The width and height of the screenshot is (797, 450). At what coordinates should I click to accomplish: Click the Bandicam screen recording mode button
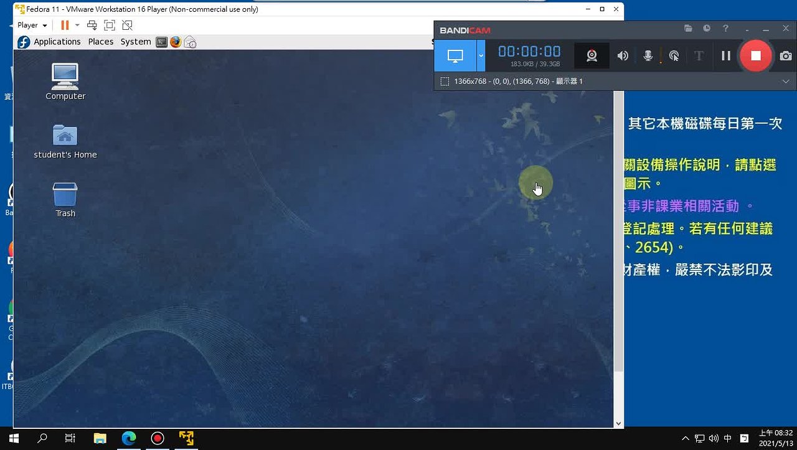point(455,56)
